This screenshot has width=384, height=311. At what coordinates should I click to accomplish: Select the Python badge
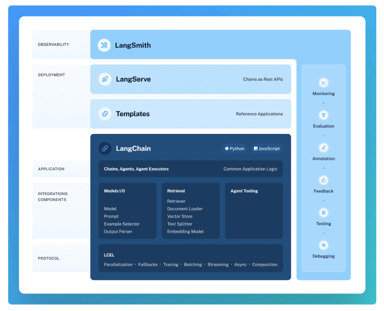tap(235, 148)
